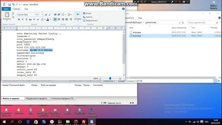222x125 pixels.
Task: Open the paragraph settings dialog icon
Action: click(71, 19)
